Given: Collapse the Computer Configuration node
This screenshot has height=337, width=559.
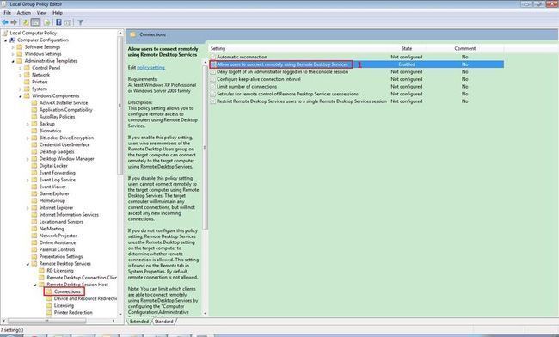Looking at the screenshot, I should (x=6, y=40).
